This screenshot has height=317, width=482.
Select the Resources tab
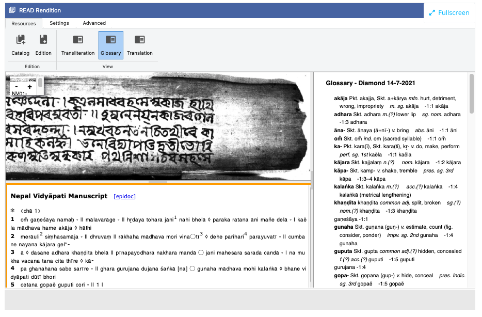24,23
